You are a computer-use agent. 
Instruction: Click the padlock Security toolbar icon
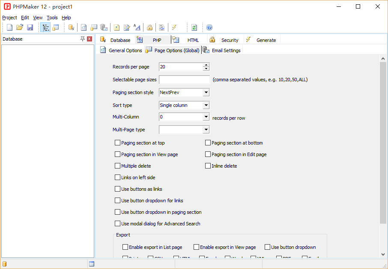(149, 27)
